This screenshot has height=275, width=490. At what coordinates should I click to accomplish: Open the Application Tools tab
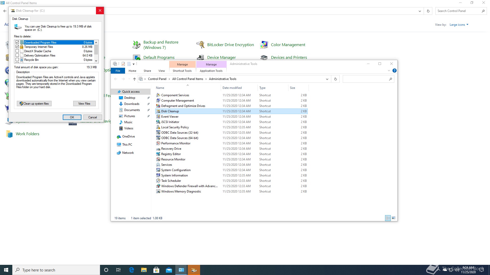point(211,71)
